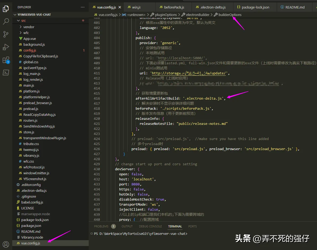Open the Extensions view with badge

(x=6, y=60)
